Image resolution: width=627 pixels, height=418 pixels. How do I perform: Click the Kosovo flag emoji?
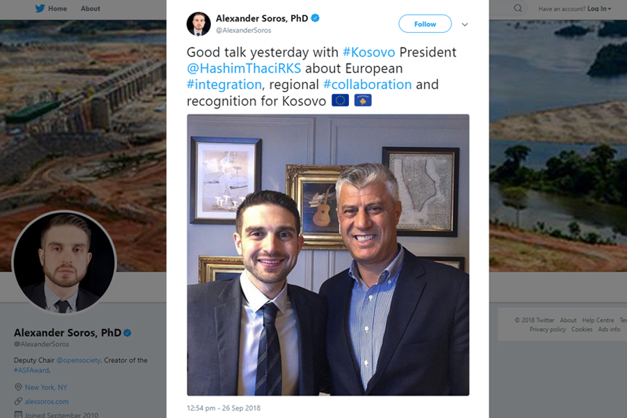point(363,100)
